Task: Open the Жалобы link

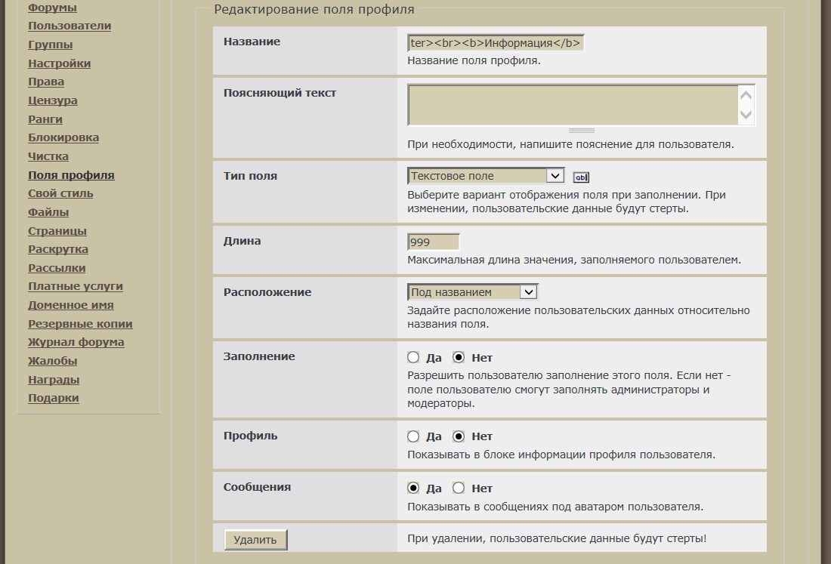Action: pyautogui.click(x=52, y=361)
